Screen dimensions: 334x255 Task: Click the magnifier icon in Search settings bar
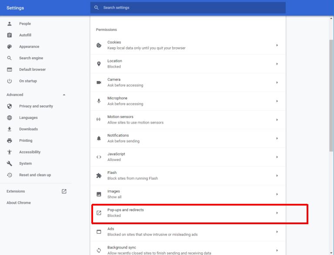click(96, 8)
